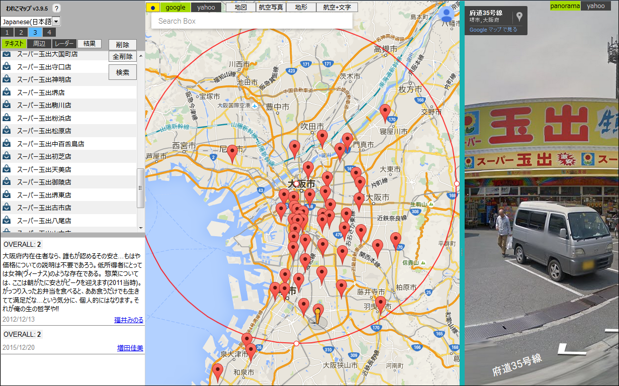
Task: Focus the Search Box field
Action: (x=252, y=21)
